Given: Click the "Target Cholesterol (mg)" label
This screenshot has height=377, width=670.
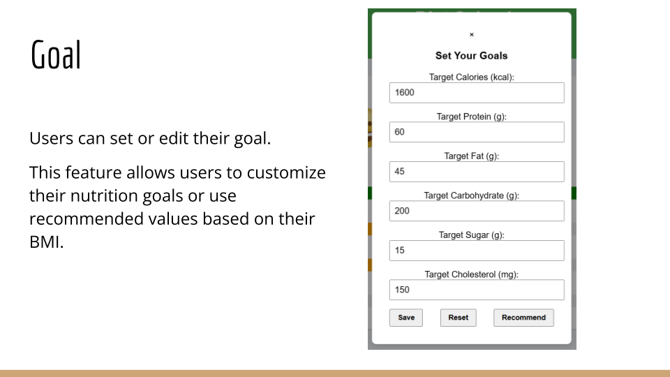Looking at the screenshot, I should (x=472, y=274).
